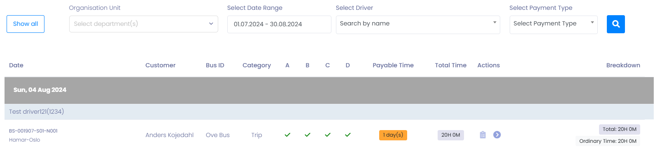Viewport: 655px width, 158px height.
Task: Click the blue arrow circle action icon
Action: point(497,135)
